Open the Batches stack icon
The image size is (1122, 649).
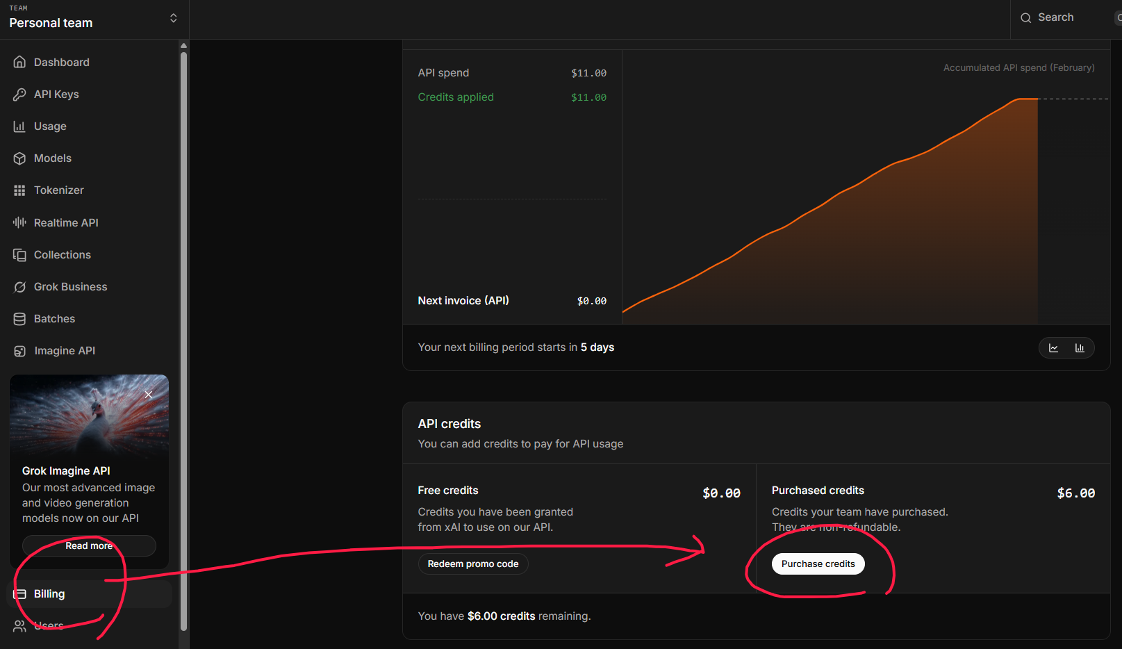19,318
